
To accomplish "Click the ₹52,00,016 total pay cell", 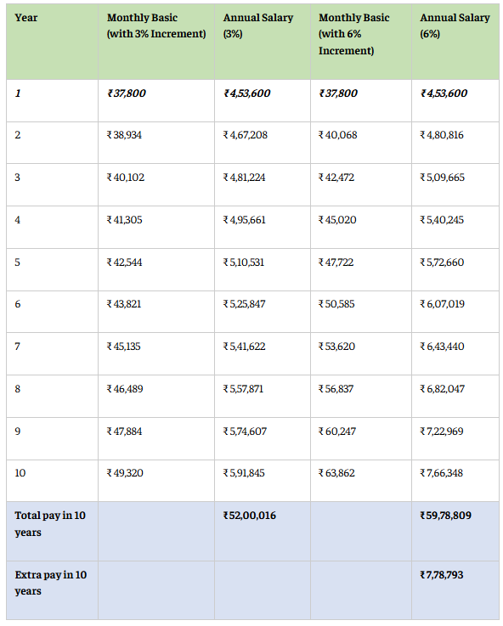I will click(250, 516).
